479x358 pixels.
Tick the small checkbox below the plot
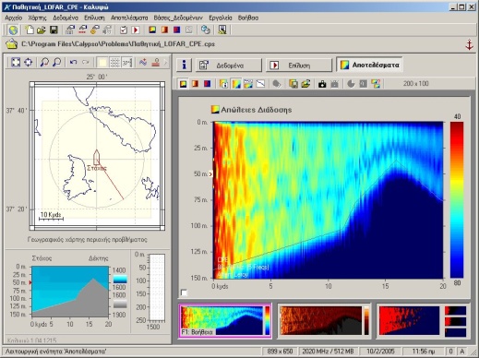coord(184,292)
